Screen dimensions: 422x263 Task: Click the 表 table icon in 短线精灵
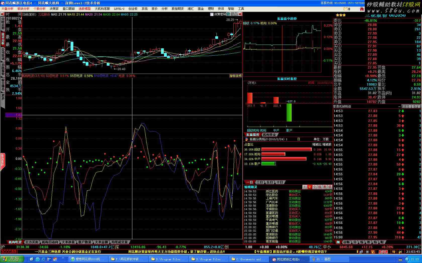(x=325, y=187)
